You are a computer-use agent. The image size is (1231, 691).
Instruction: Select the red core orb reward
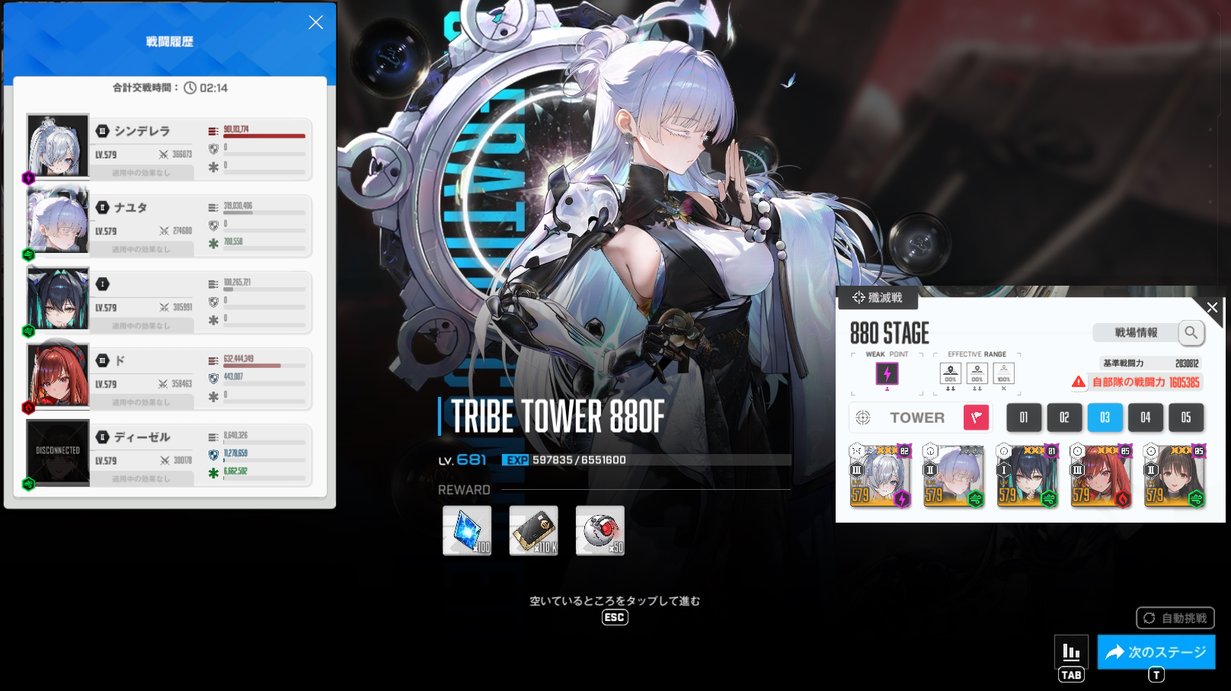600,530
